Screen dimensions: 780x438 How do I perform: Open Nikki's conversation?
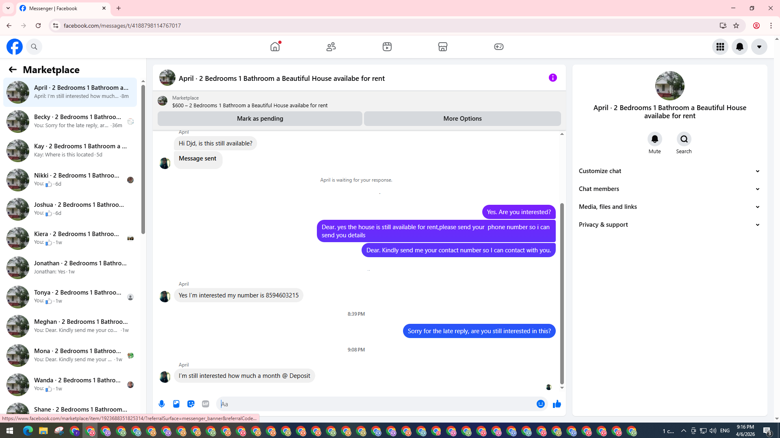(x=70, y=180)
